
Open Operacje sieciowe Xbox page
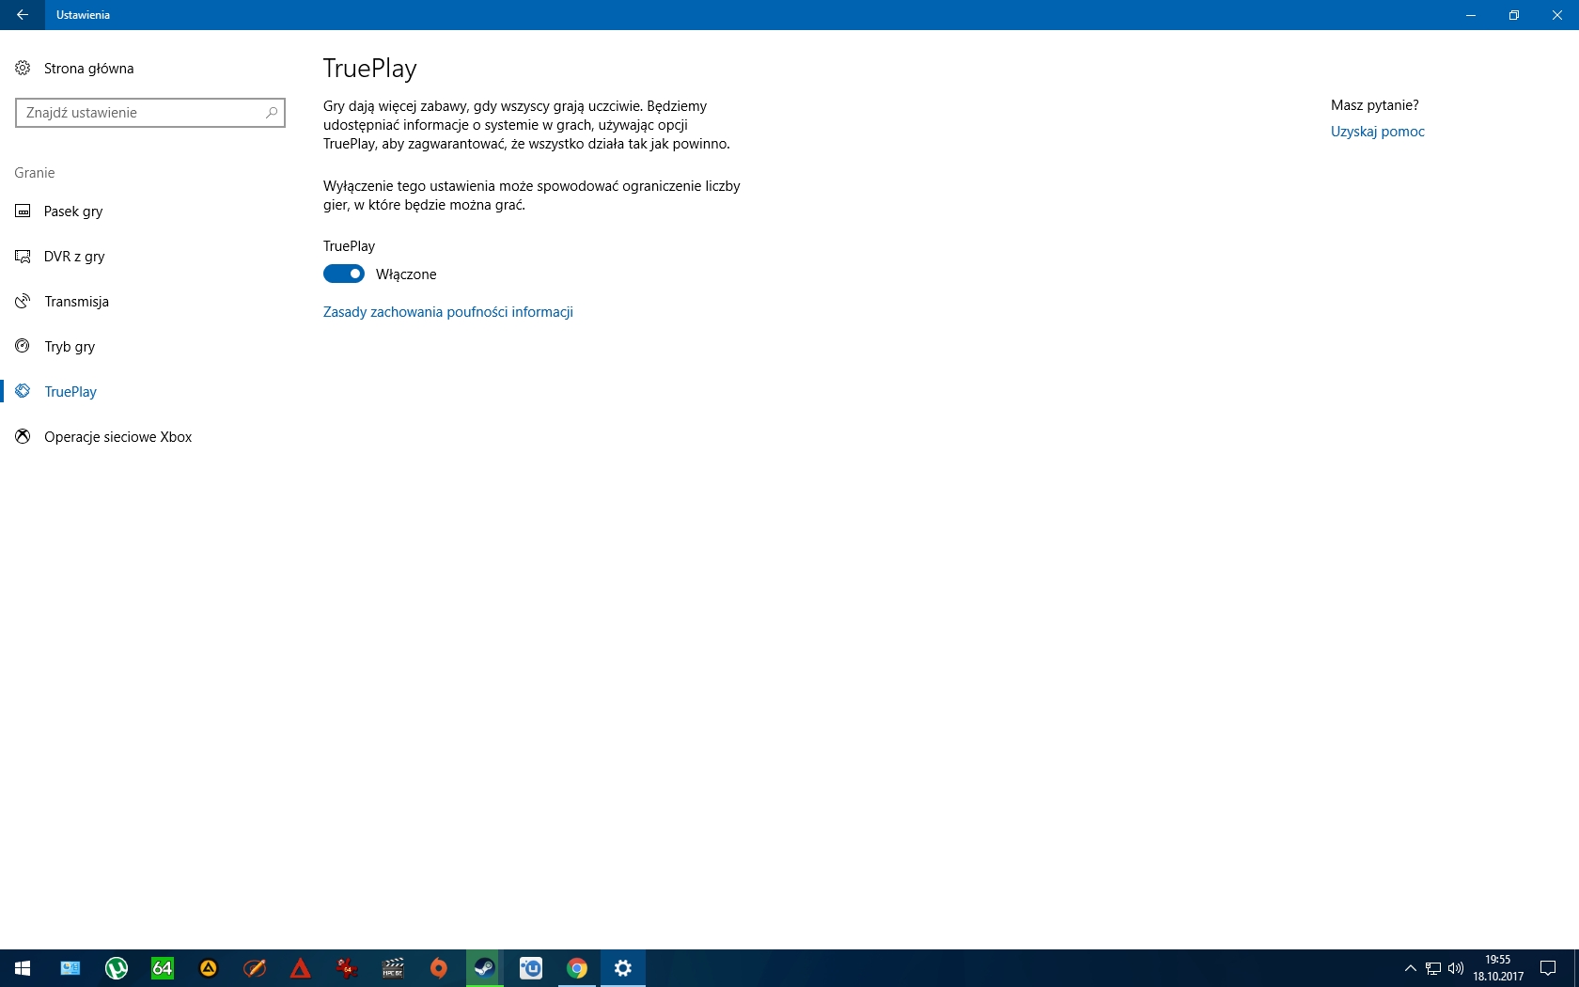pos(117,437)
